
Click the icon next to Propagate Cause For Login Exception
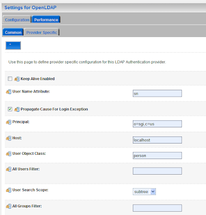17,109
